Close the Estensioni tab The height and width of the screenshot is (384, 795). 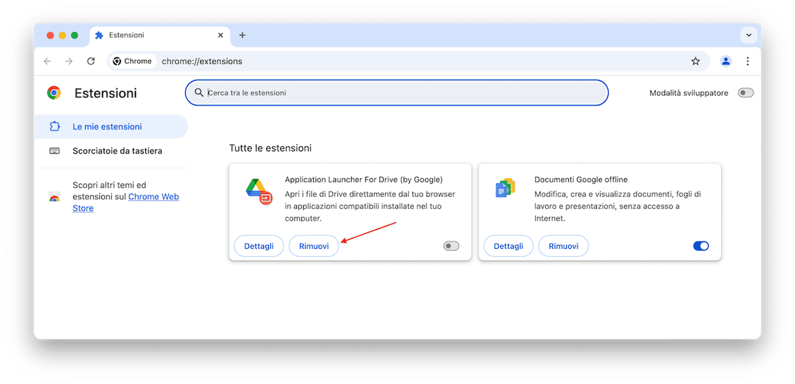[x=220, y=35]
